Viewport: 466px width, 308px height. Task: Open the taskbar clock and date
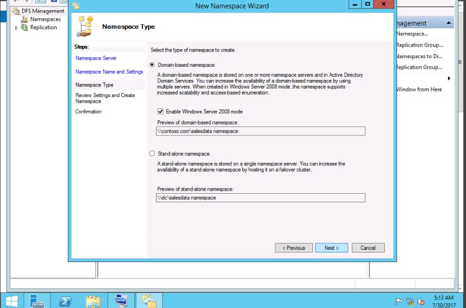pos(444,301)
